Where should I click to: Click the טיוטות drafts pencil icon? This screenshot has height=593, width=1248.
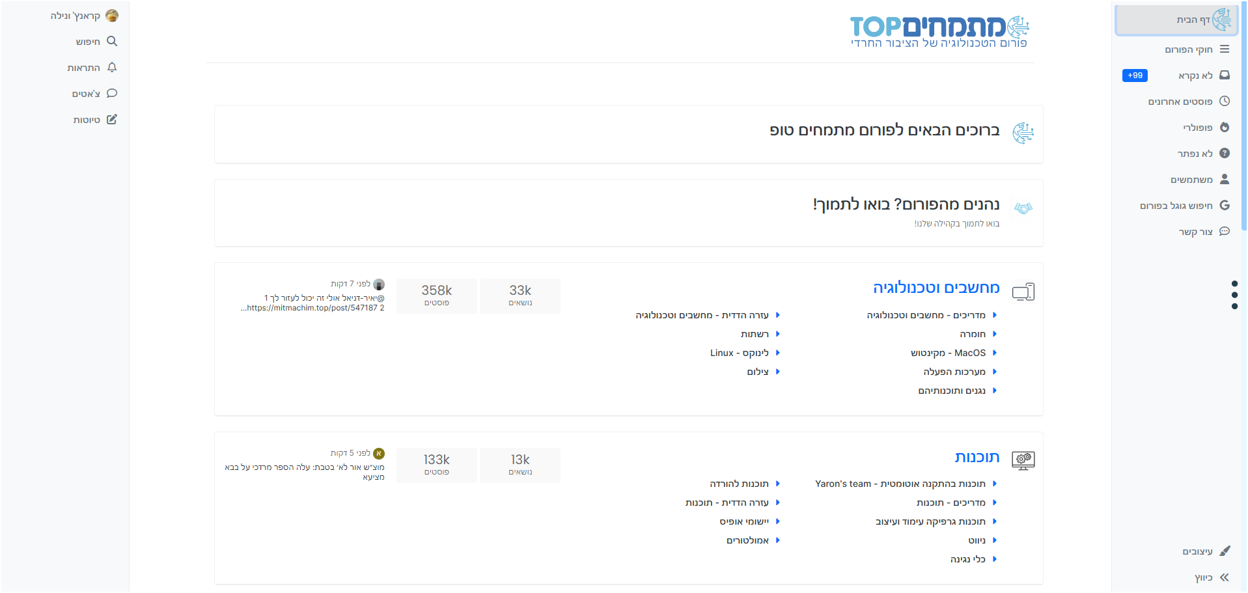[x=111, y=119]
